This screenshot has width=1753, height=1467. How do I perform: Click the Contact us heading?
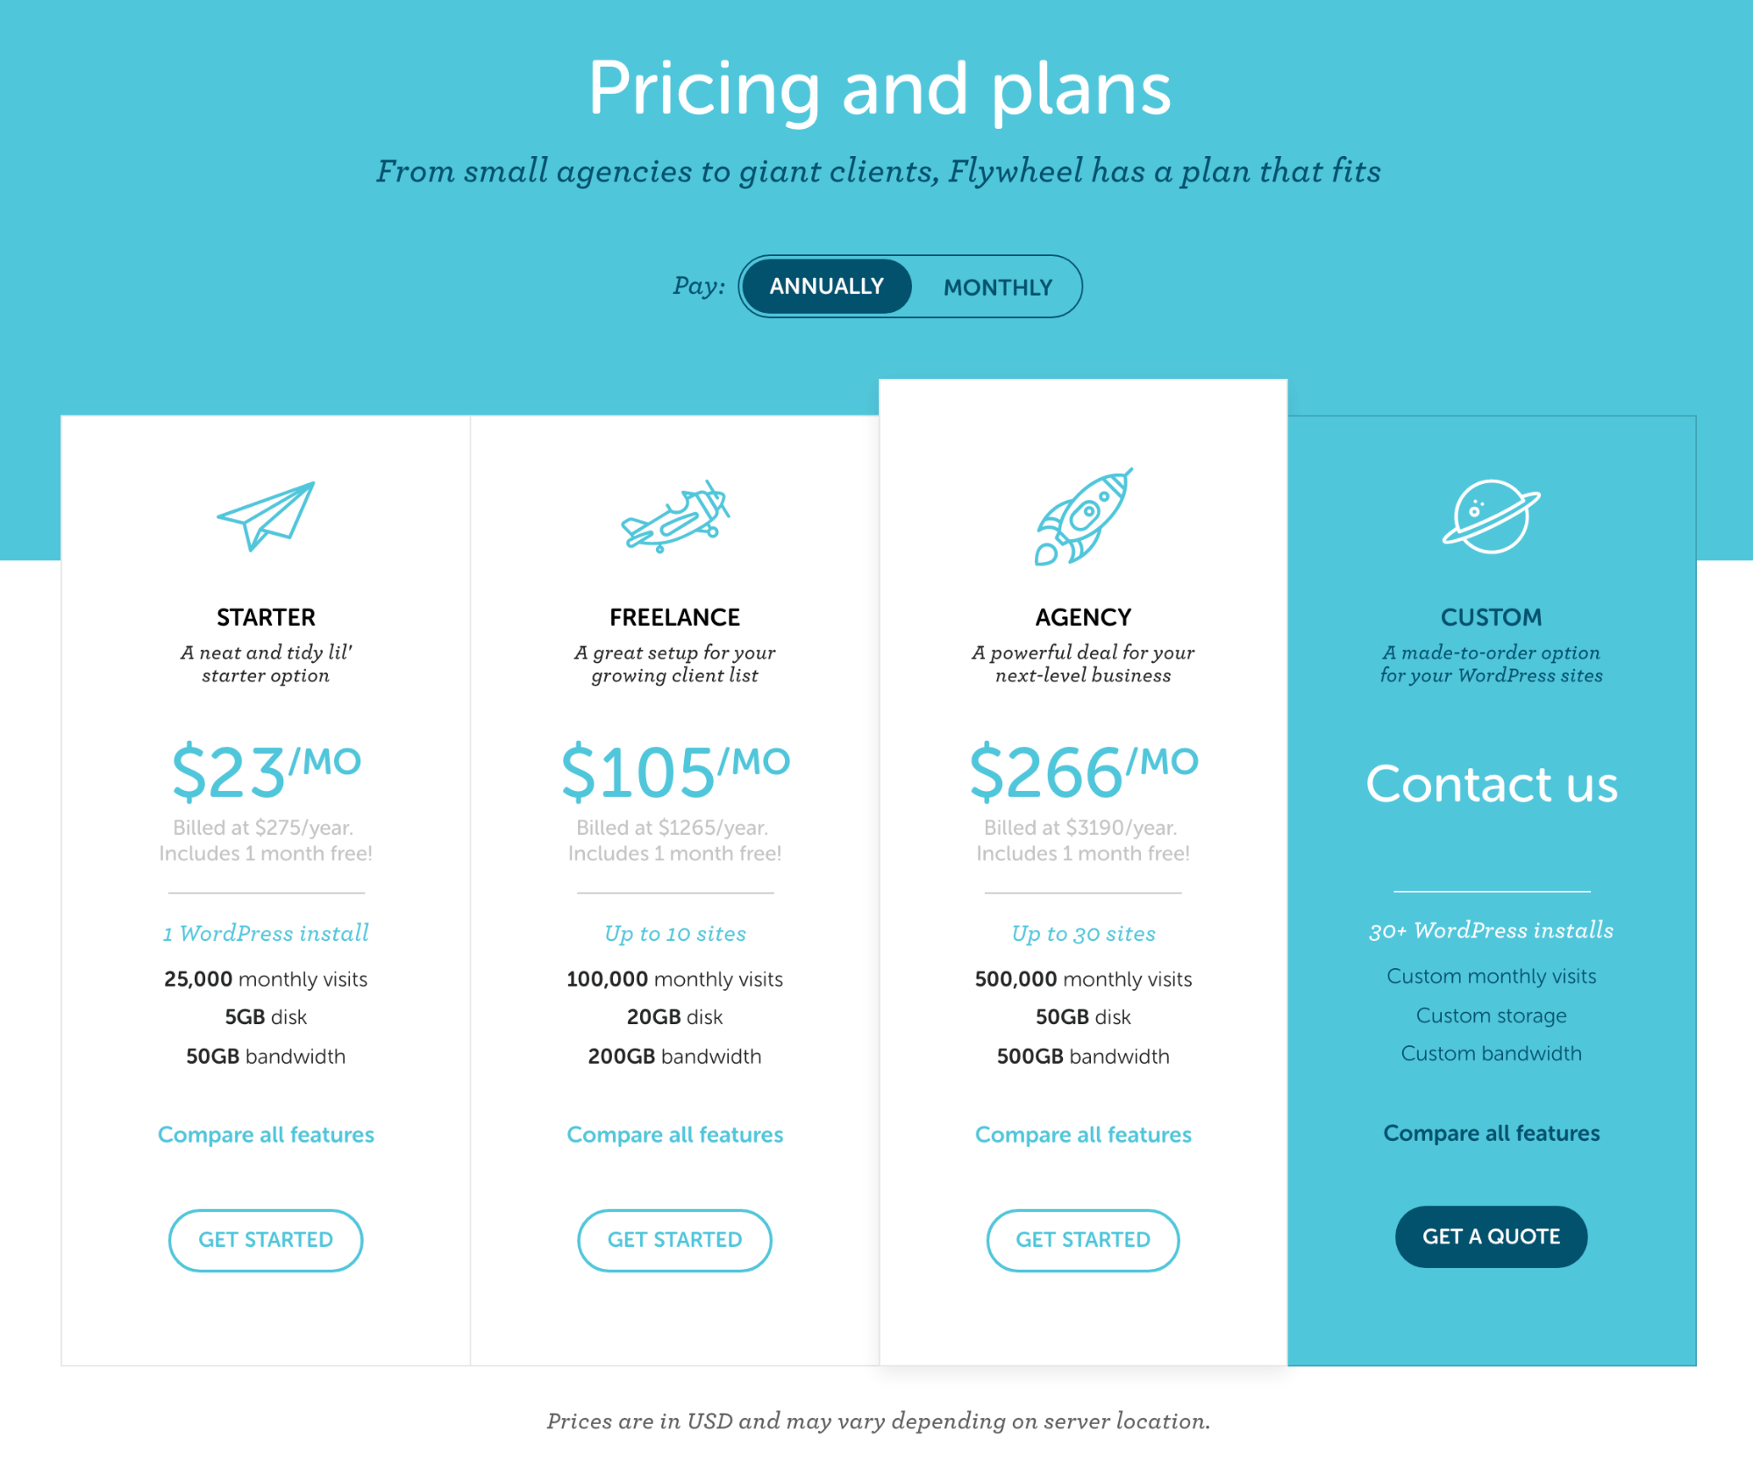(1492, 785)
